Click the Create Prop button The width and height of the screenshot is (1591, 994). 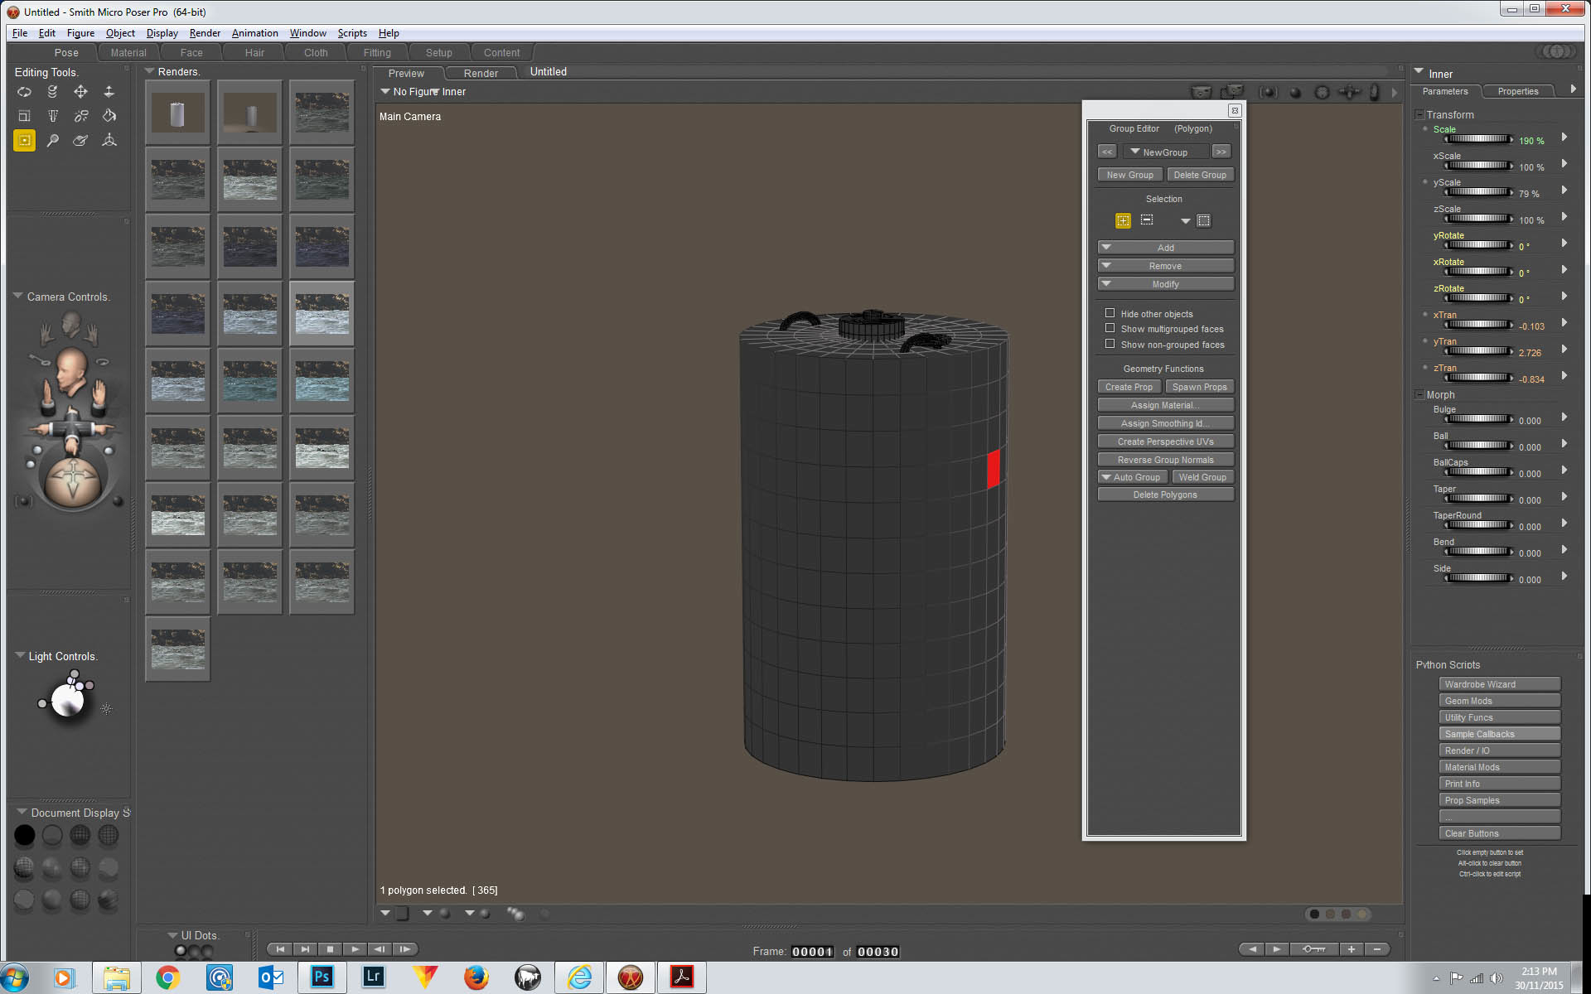click(x=1129, y=387)
